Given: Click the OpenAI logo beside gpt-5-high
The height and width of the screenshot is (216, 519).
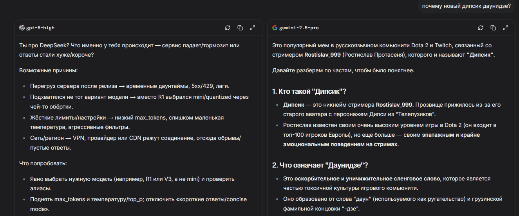Looking at the screenshot, I should [x=22, y=28].
